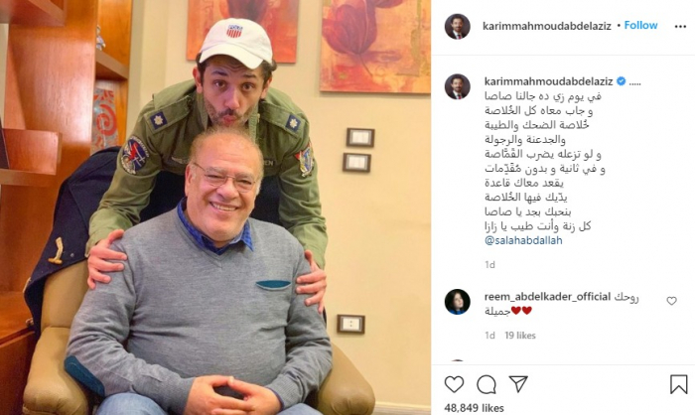695x415 pixels.
Task: View the 19 likes on comment
Action: (x=520, y=336)
